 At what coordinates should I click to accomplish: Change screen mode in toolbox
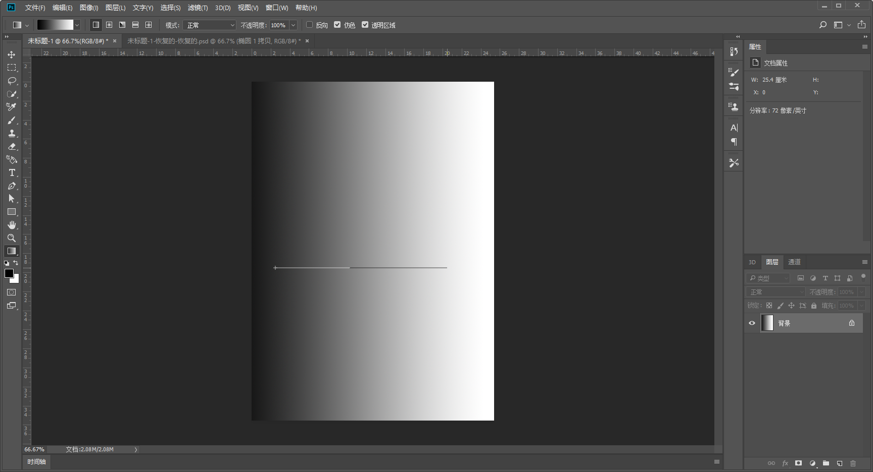coord(12,306)
